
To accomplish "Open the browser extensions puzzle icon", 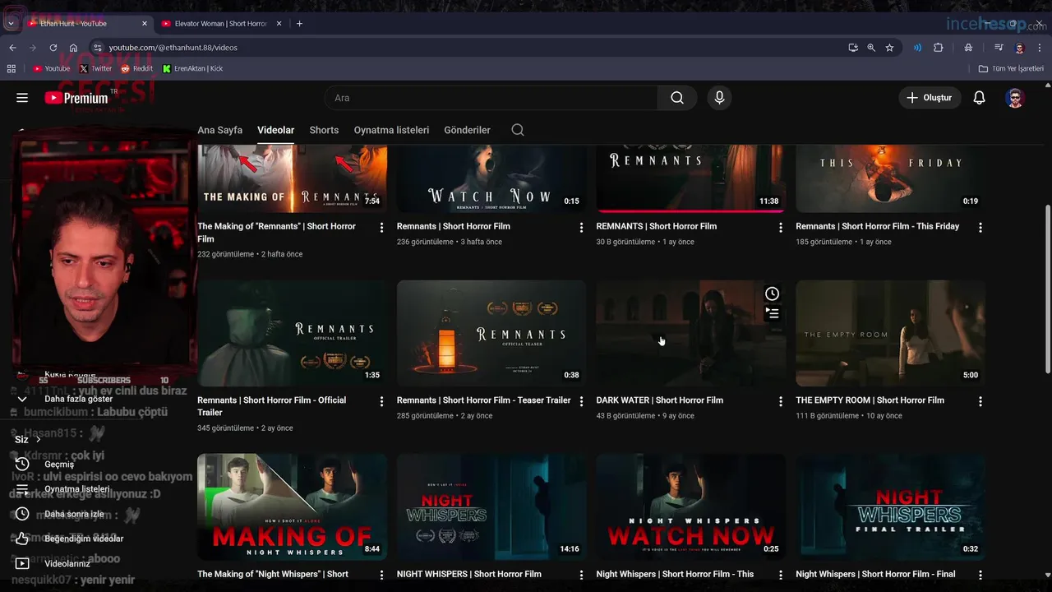I will [x=938, y=48].
